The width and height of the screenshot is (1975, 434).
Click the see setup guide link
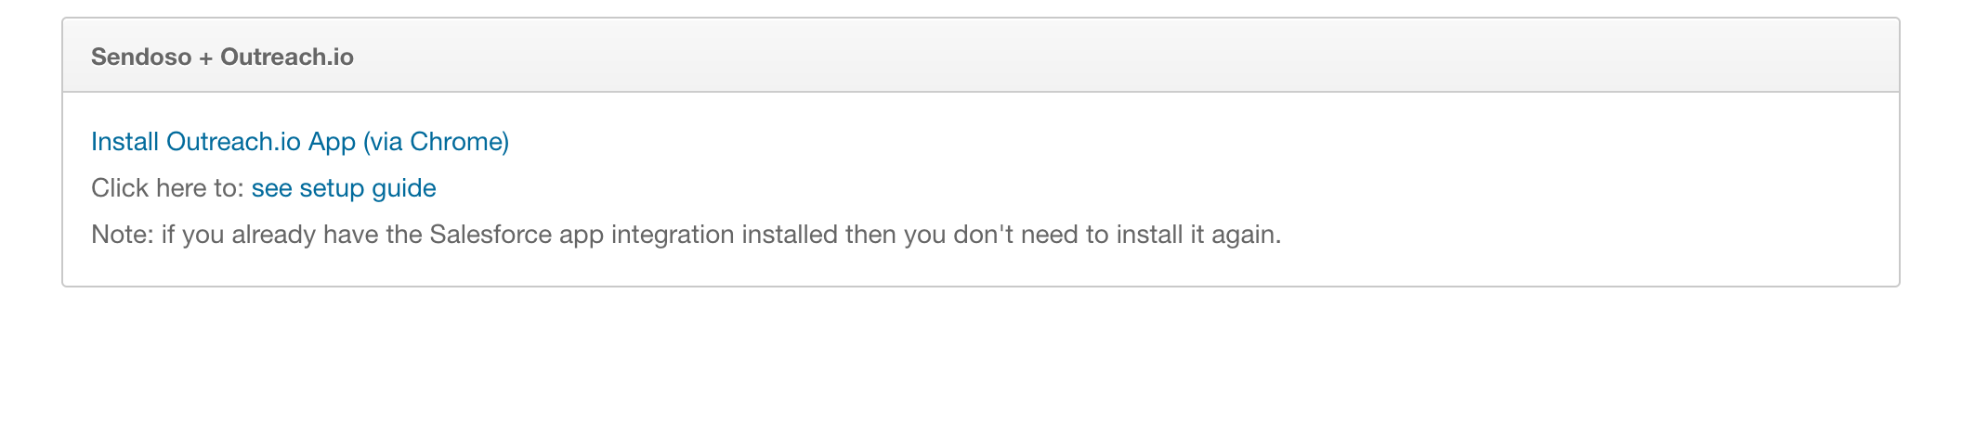click(x=343, y=188)
